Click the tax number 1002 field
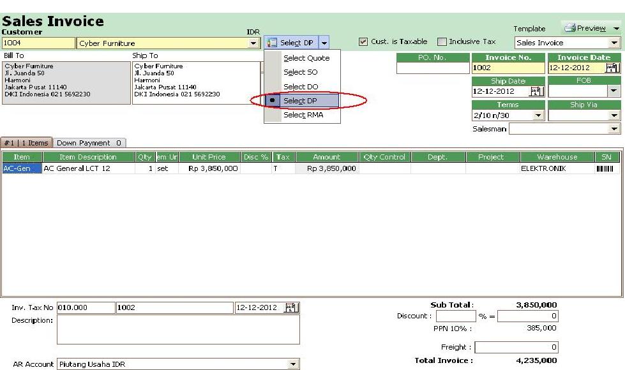The width and height of the screenshot is (625, 370). coord(174,307)
